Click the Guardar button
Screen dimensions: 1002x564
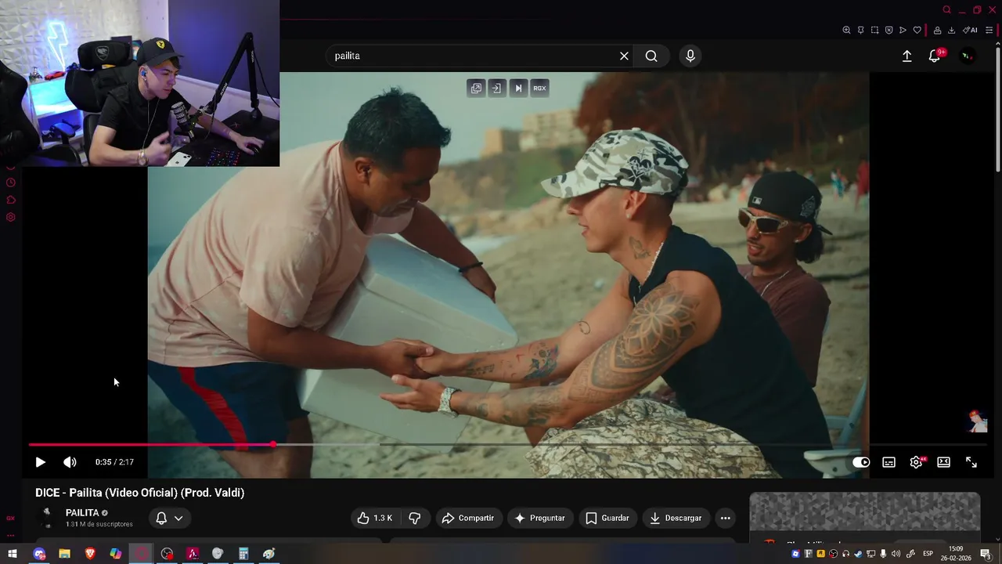(x=607, y=518)
